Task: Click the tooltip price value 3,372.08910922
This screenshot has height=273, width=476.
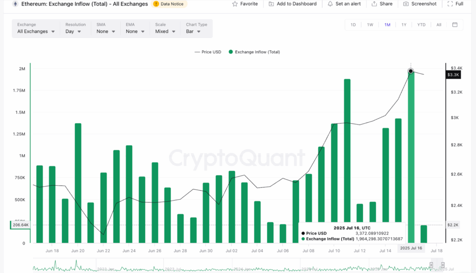Action: point(372,233)
